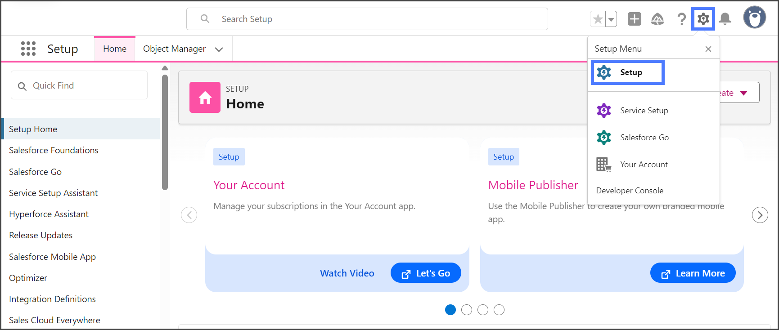Select the third carousel page dot

tap(483, 310)
